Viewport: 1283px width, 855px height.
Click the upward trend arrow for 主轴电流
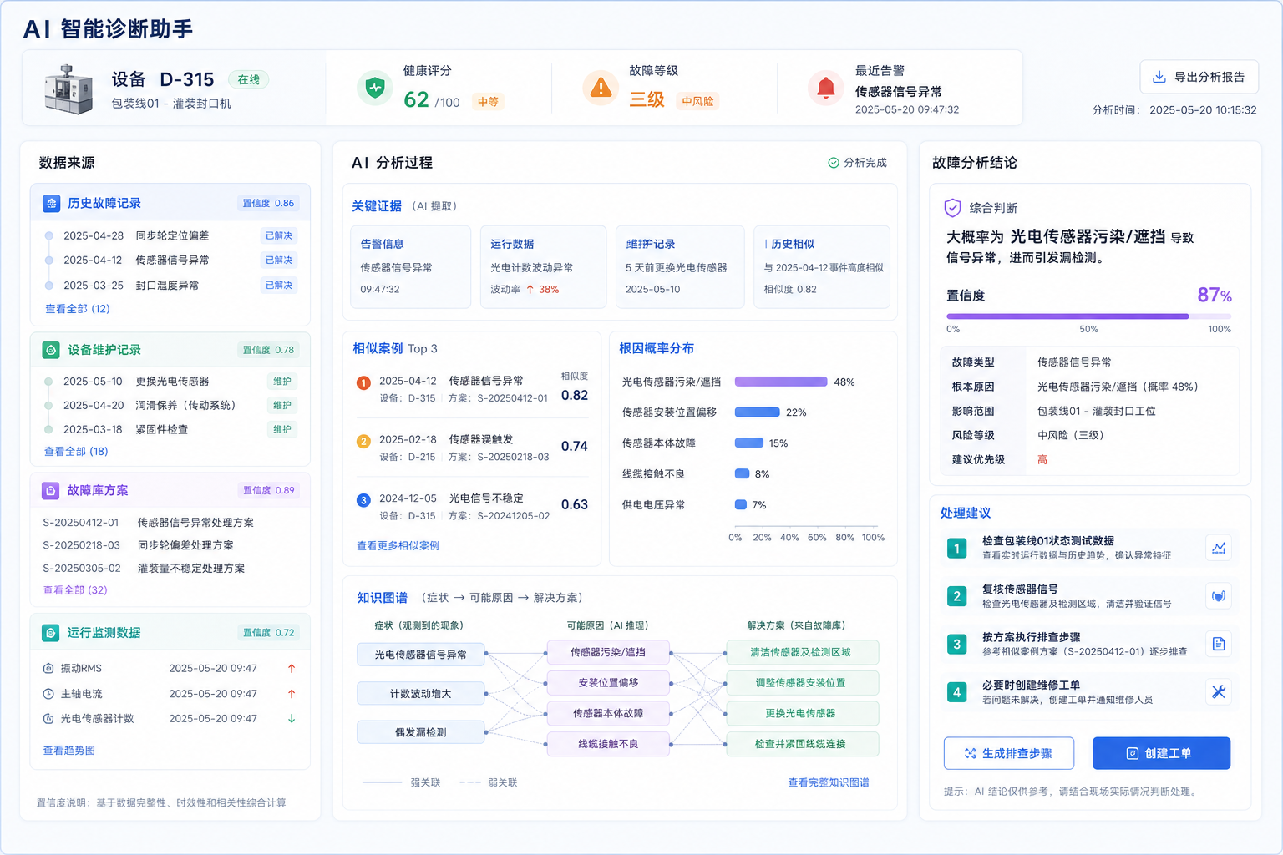292,694
